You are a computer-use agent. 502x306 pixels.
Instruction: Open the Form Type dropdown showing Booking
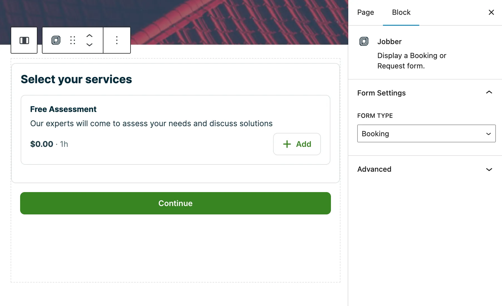click(427, 133)
